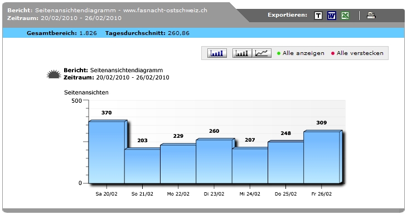Viewport: 407px width, 215px height.
Task: Switch to the grey flat bar chart view
Action: click(x=242, y=53)
